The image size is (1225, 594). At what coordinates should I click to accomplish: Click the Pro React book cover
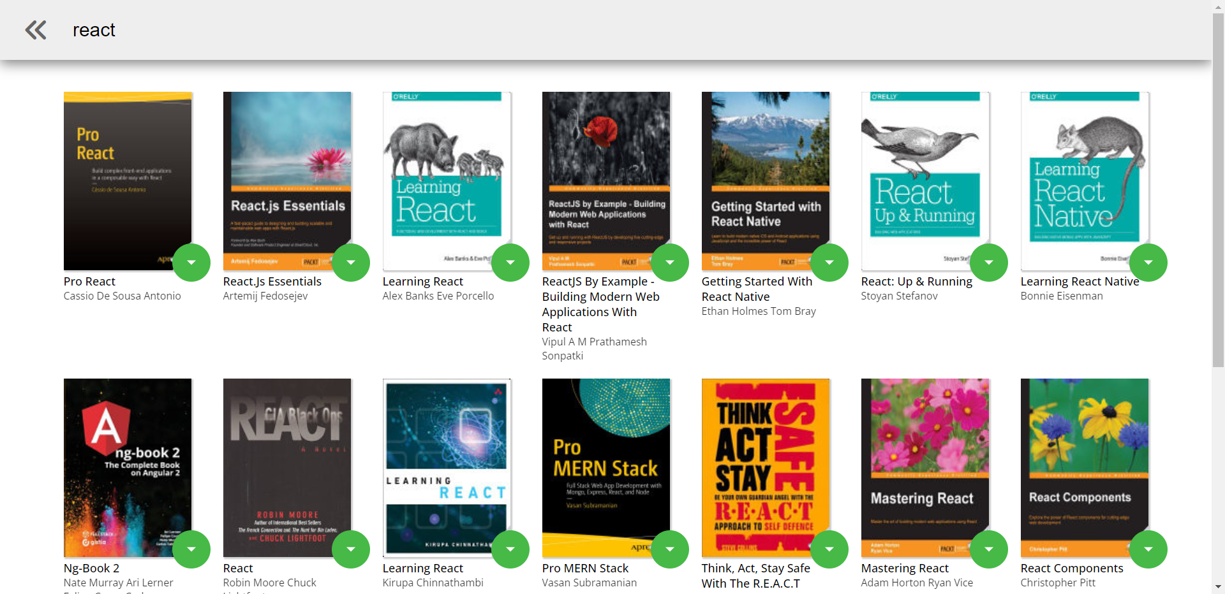pyautogui.click(x=128, y=181)
